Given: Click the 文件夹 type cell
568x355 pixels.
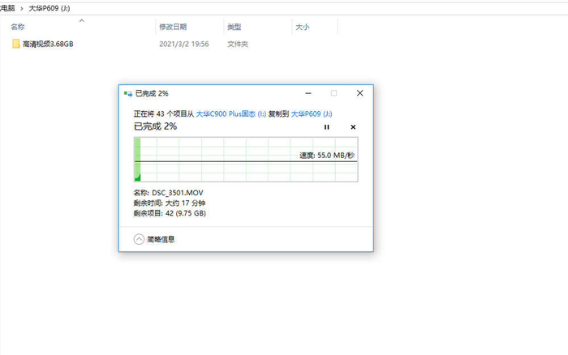Looking at the screenshot, I should point(238,44).
